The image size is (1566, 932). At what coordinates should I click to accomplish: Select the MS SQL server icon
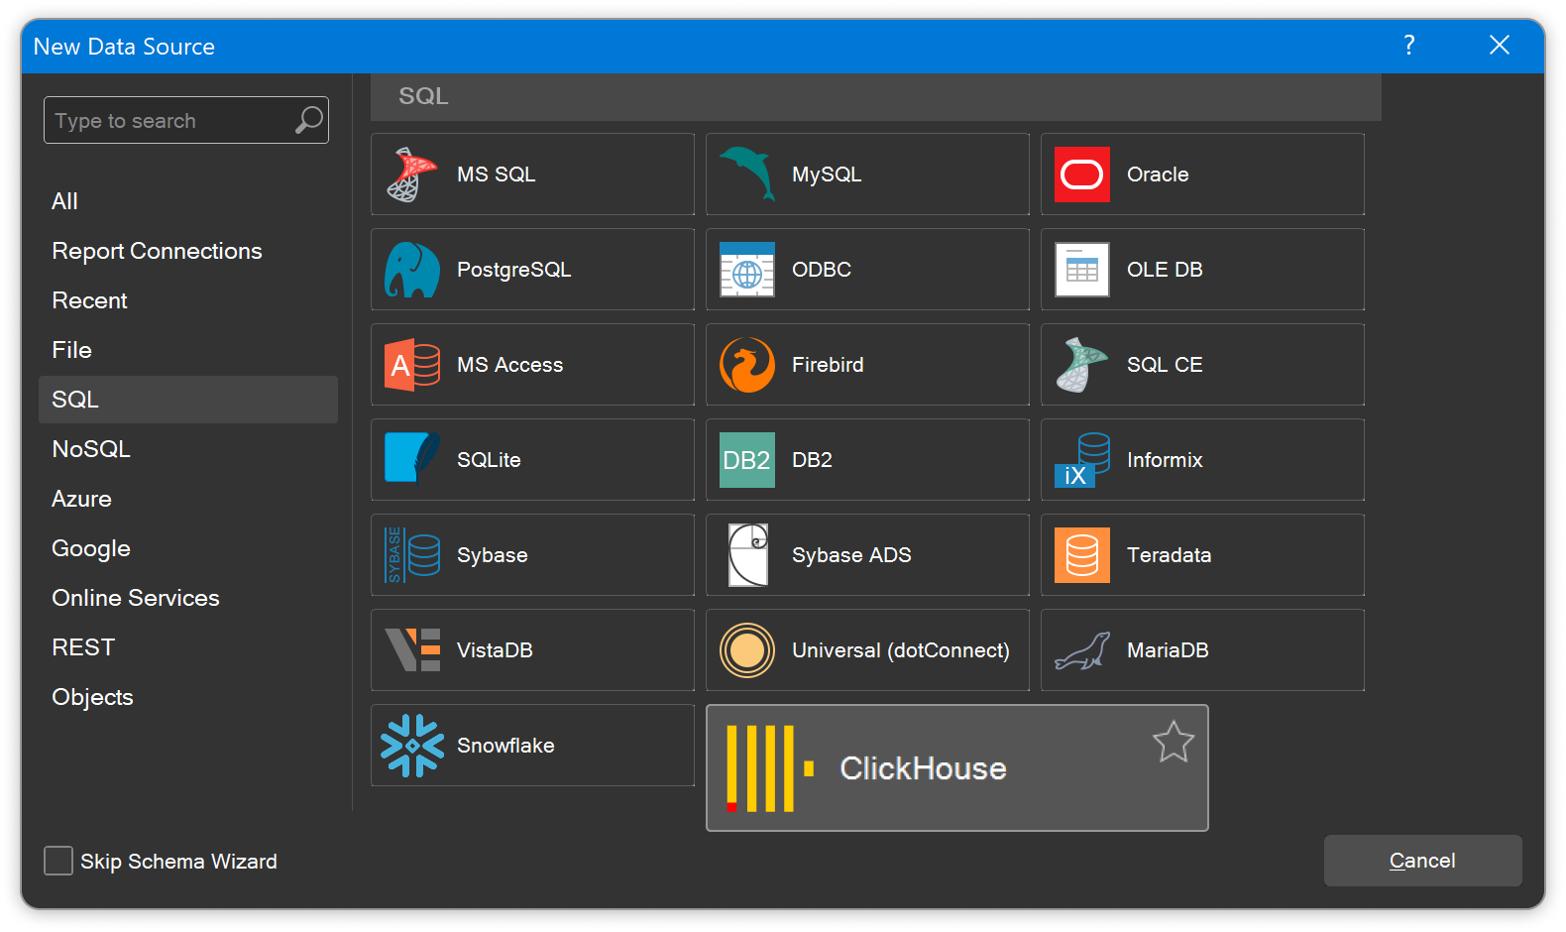point(411,175)
